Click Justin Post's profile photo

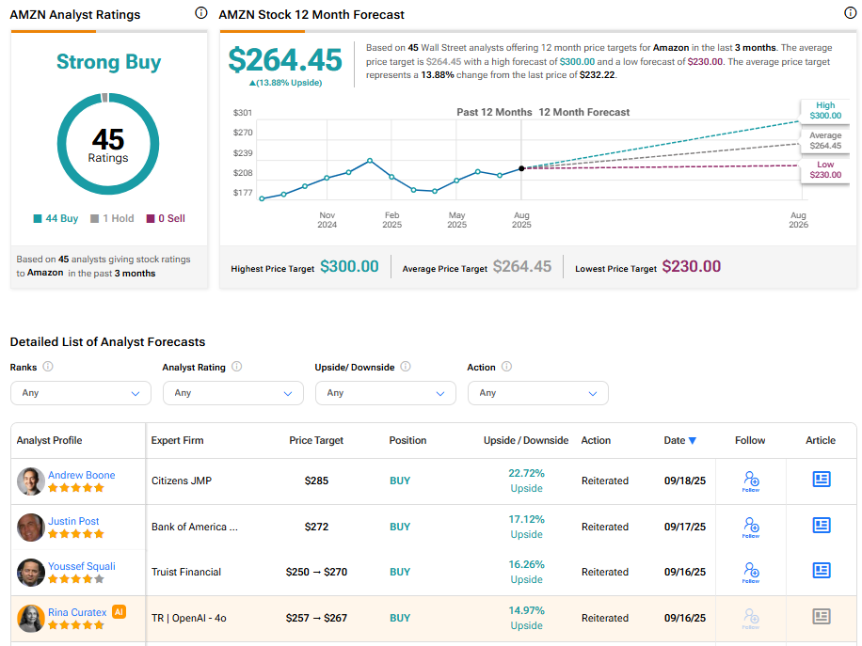(x=30, y=528)
